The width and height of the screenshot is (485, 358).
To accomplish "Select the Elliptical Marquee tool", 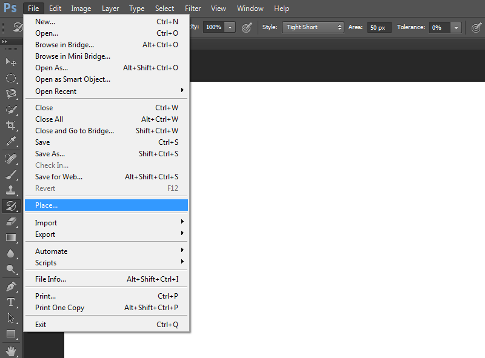I will click(11, 78).
